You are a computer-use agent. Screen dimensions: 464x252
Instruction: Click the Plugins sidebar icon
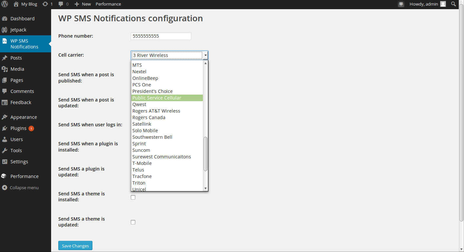click(5, 128)
